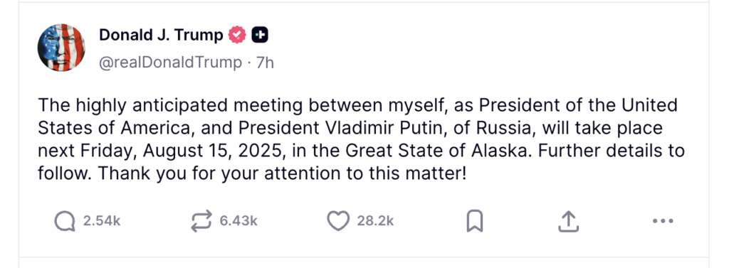View the 2.54k replies count
Viewport: 729px width, 268px height.
(102, 221)
